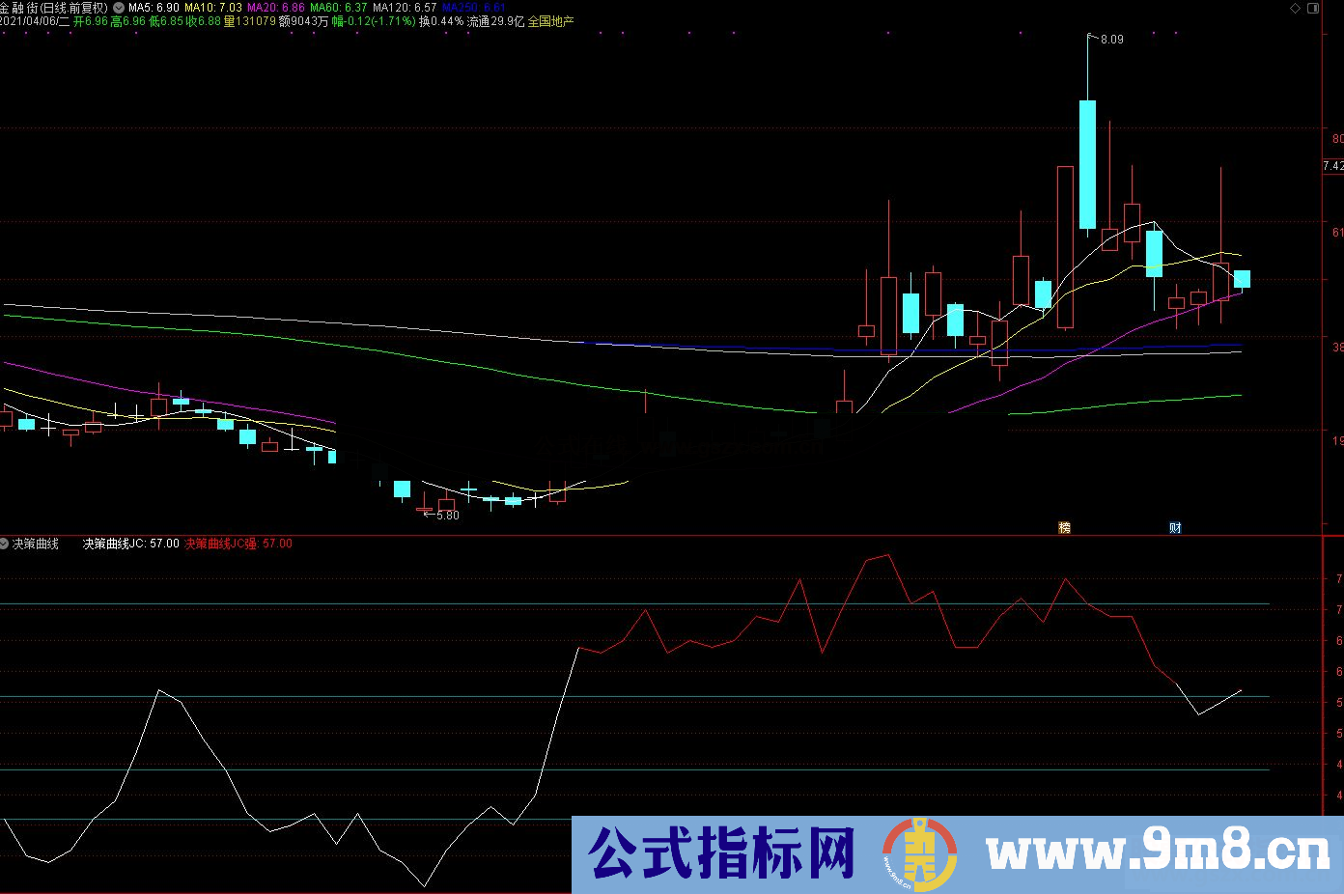
Task: Select the MA5 indicator label
Action: [154, 8]
